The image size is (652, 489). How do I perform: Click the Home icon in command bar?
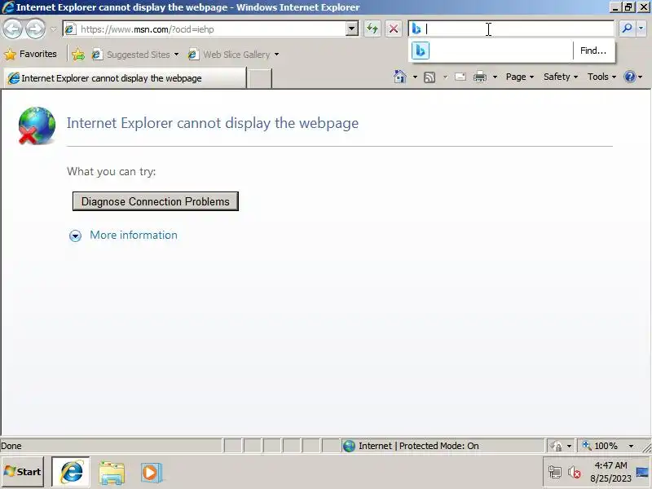coord(399,77)
